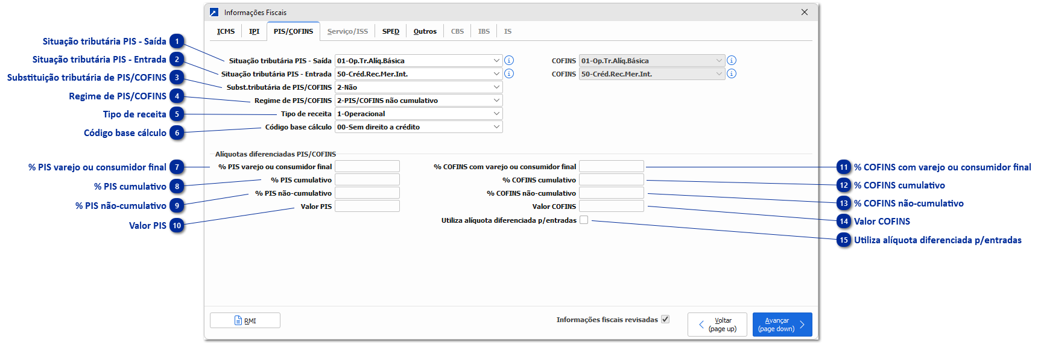The width and height of the screenshot is (1041, 345).
Task: Open the COFINS 01-Op.Tr.Alíq.Básica dropdown
Action: point(651,60)
